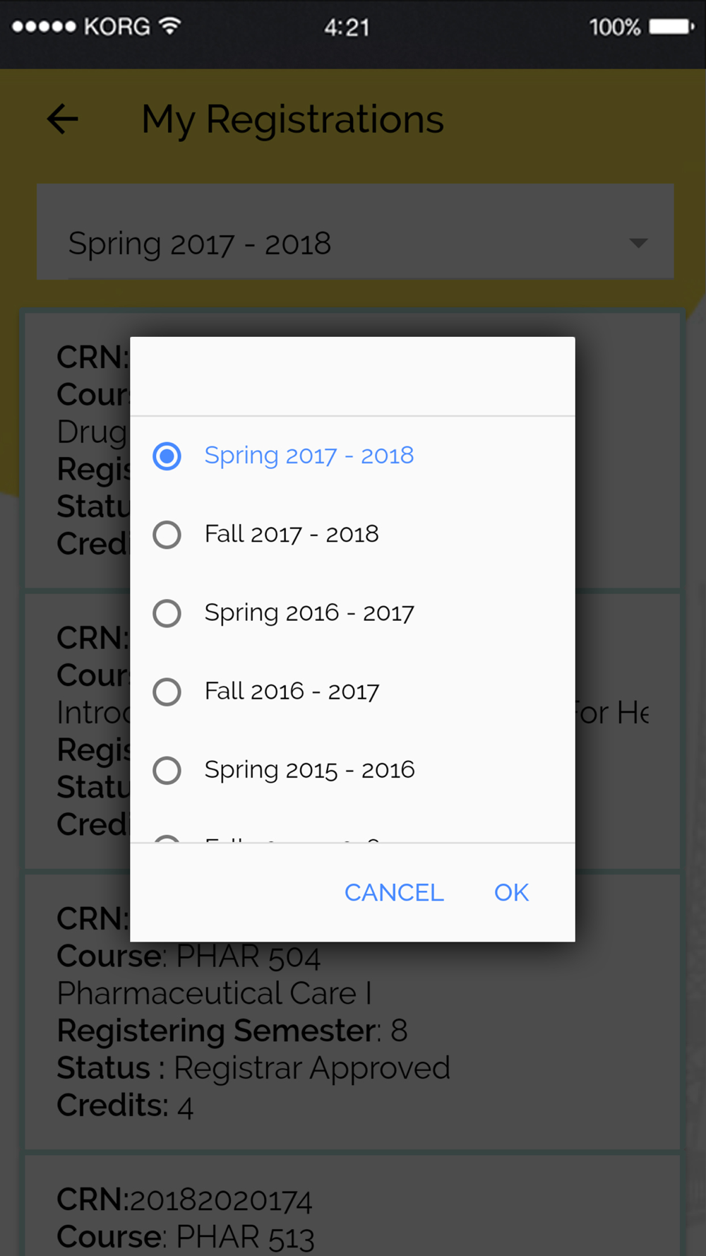
Task: Open the PHAR 513 course card
Action: 353,1205
